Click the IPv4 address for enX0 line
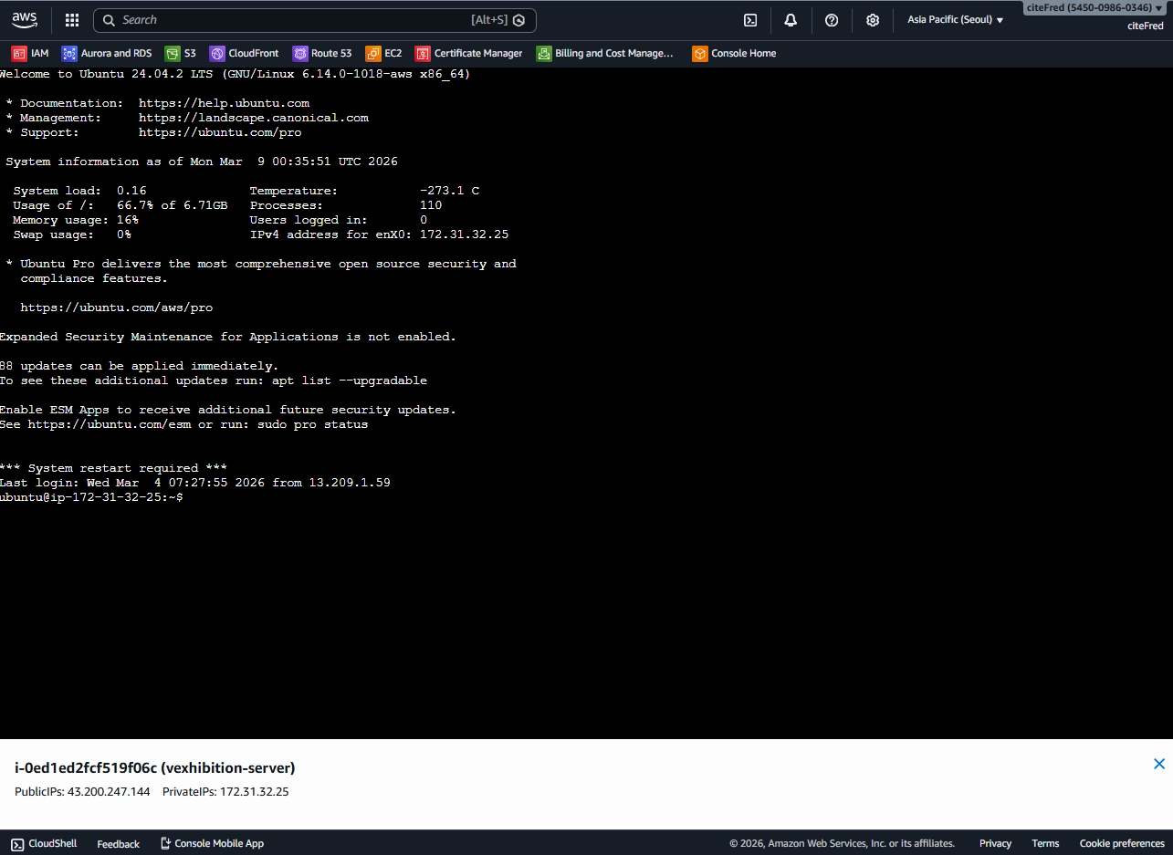Viewport: 1173px width, 855px height. click(x=379, y=235)
